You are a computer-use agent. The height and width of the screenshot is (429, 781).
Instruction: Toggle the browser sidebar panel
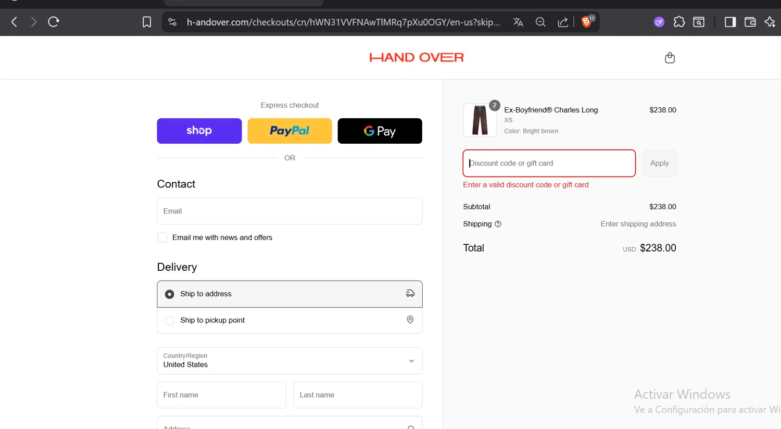(x=730, y=22)
